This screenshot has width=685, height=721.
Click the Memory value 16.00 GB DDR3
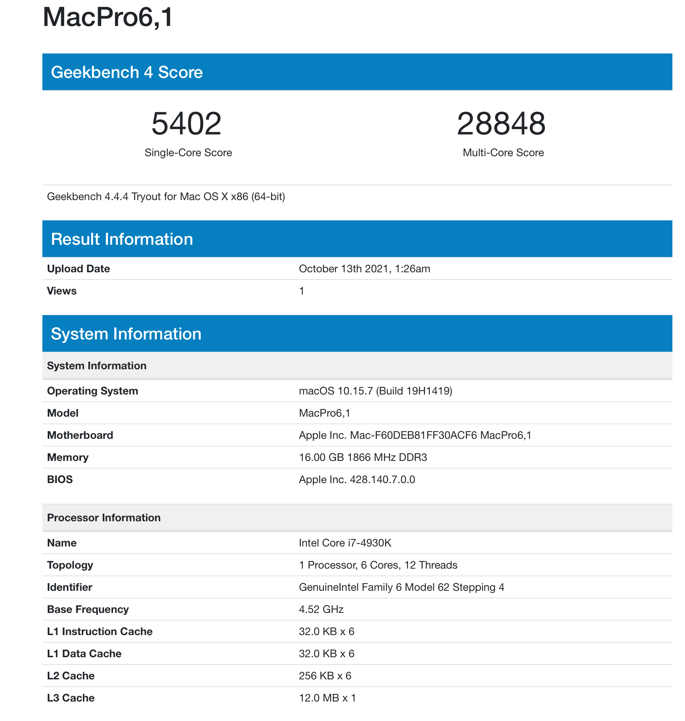tap(363, 457)
